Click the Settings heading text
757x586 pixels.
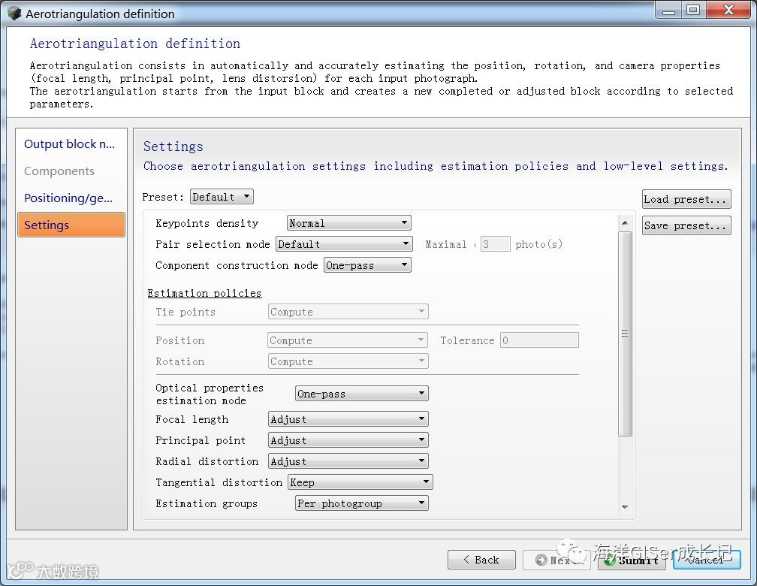click(173, 146)
